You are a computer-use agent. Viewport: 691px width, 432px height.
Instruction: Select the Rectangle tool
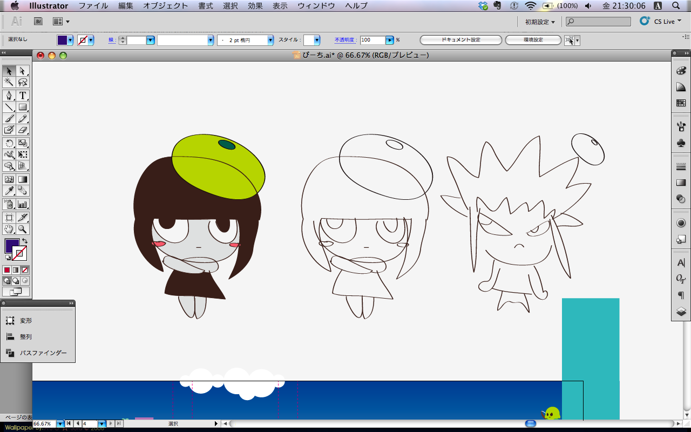pyautogui.click(x=23, y=107)
